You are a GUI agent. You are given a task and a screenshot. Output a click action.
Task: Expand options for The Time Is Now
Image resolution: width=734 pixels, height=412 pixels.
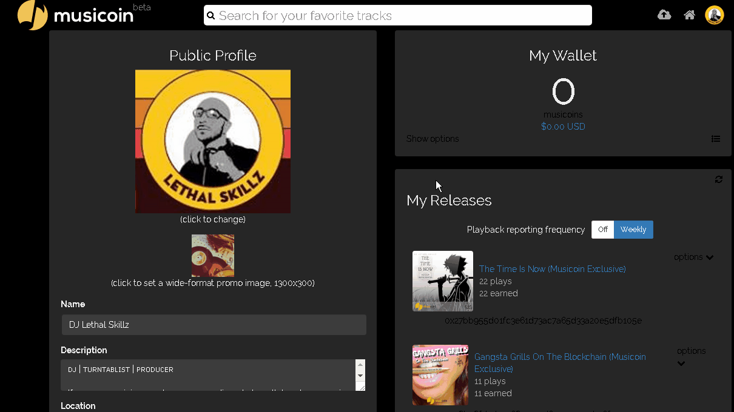point(693,257)
